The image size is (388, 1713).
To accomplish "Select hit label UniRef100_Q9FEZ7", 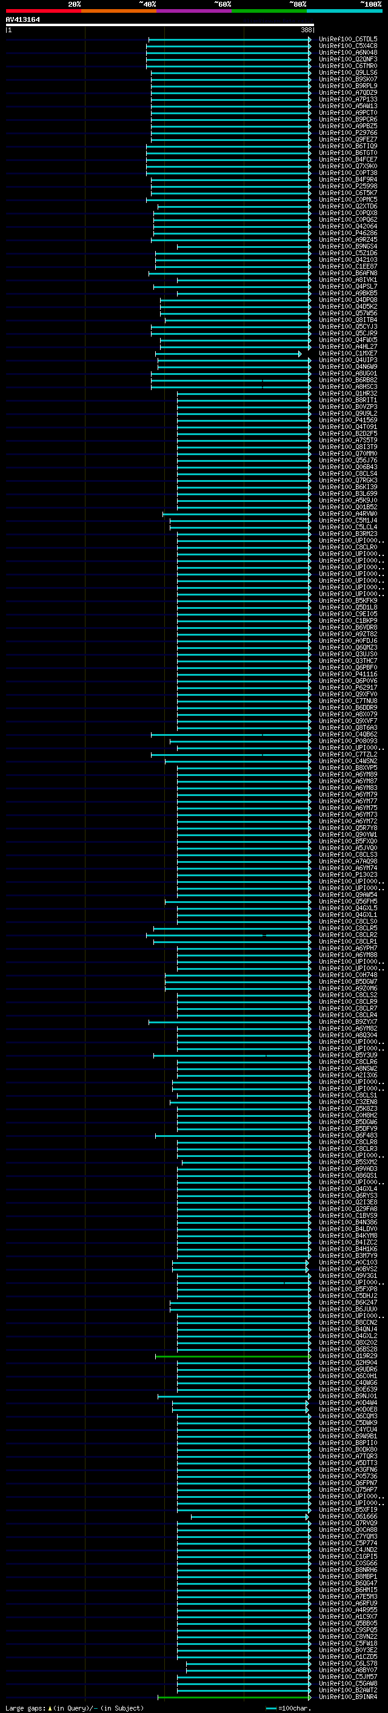I will pyautogui.click(x=347, y=140).
